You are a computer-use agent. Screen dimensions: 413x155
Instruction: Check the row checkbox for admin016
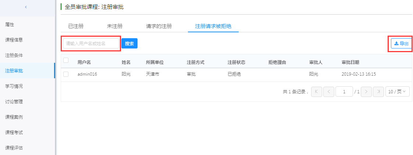(66, 74)
